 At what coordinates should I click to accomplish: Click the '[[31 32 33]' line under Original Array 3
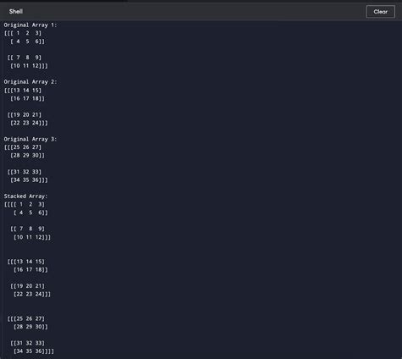[25, 172]
